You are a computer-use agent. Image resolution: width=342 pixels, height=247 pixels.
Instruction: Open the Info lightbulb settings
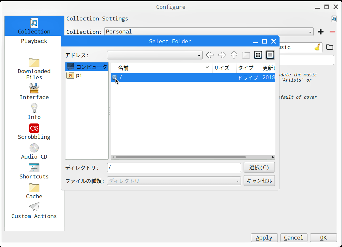(x=34, y=112)
